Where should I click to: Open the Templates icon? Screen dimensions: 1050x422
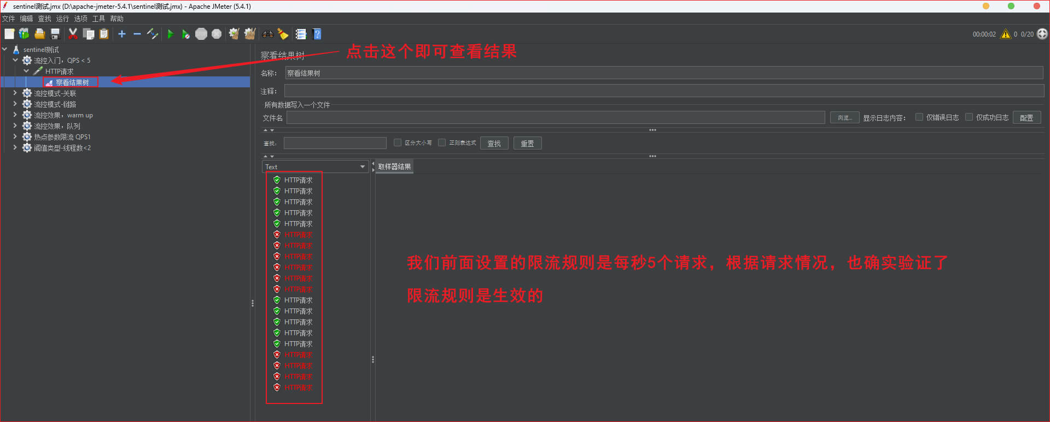24,34
